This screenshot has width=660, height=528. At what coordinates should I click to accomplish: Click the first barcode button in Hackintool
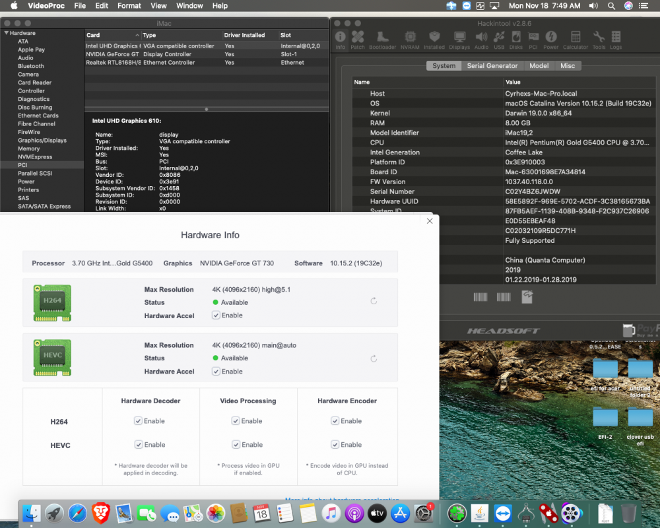(x=480, y=297)
